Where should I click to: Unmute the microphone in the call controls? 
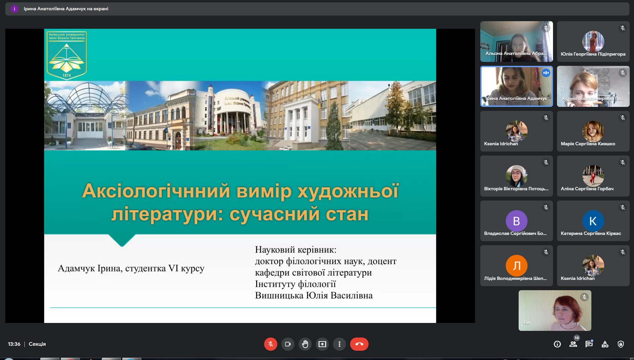point(270,344)
